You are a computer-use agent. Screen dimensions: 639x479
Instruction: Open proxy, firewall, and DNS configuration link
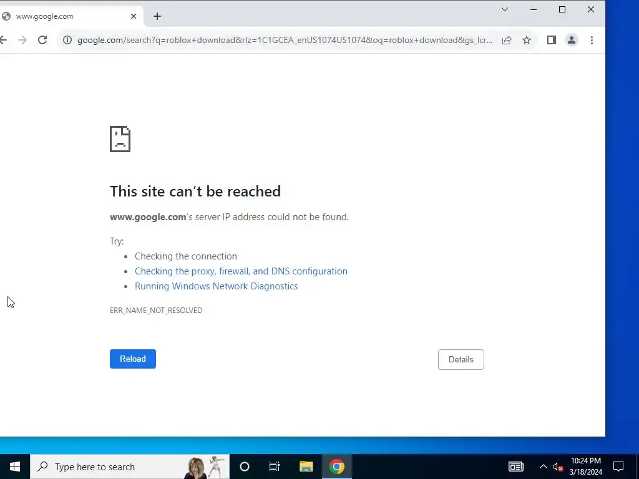(x=241, y=271)
